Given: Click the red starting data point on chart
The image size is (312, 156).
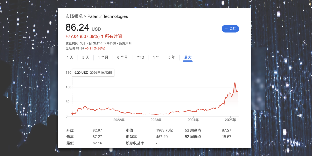Looking at the screenshot, I should pyautogui.click(x=73, y=114).
